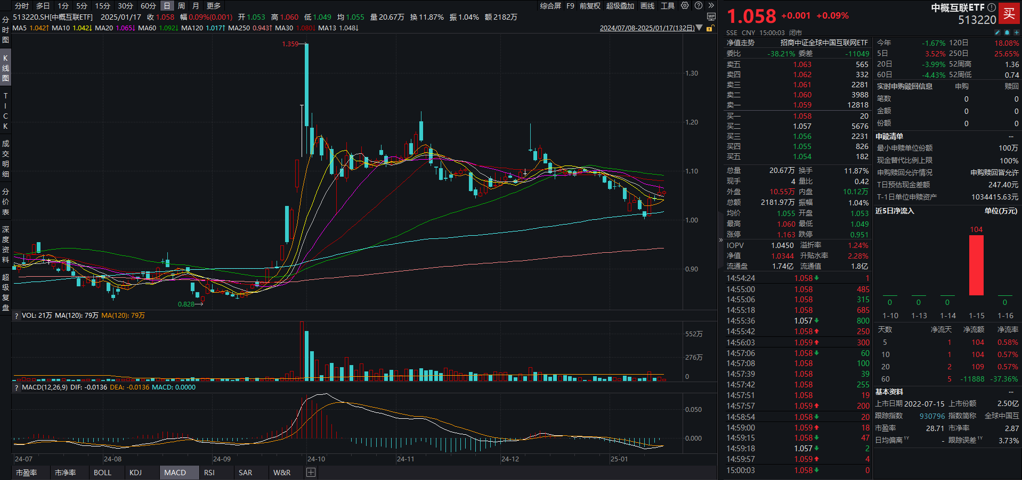Image resolution: width=1022 pixels, height=480 pixels.
Task: Open the date range dropdown triangle
Action: click(x=700, y=28)
